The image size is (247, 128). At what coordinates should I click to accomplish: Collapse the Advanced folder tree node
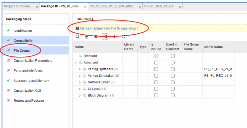[x=76, y=63]
